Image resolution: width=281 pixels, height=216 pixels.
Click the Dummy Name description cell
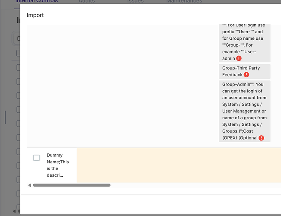(57, 165)
